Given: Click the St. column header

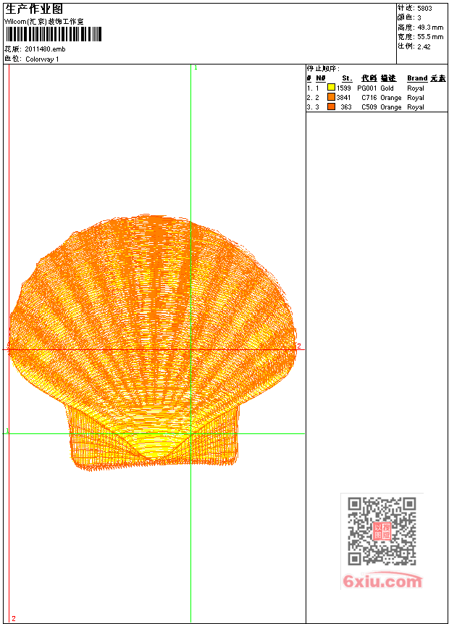Looking at the screenshot, I should coord(346,78).
